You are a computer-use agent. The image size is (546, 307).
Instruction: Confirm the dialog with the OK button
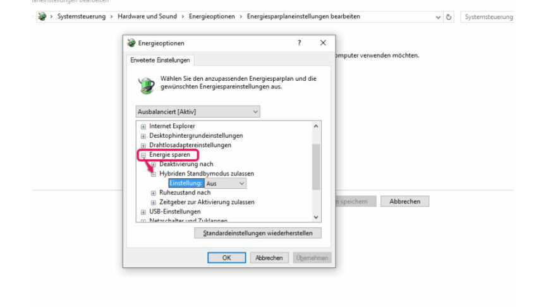(x=227, y=258)
